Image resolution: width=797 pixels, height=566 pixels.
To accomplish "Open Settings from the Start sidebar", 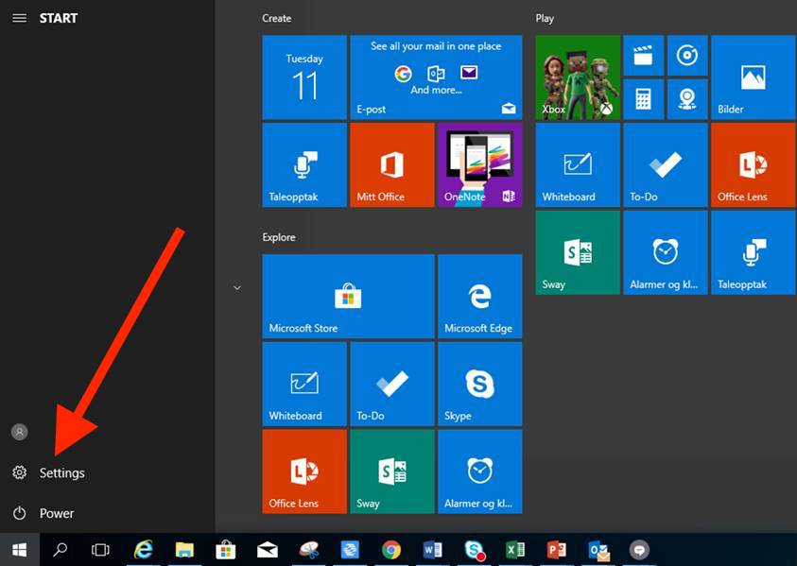I will (61, 472).
